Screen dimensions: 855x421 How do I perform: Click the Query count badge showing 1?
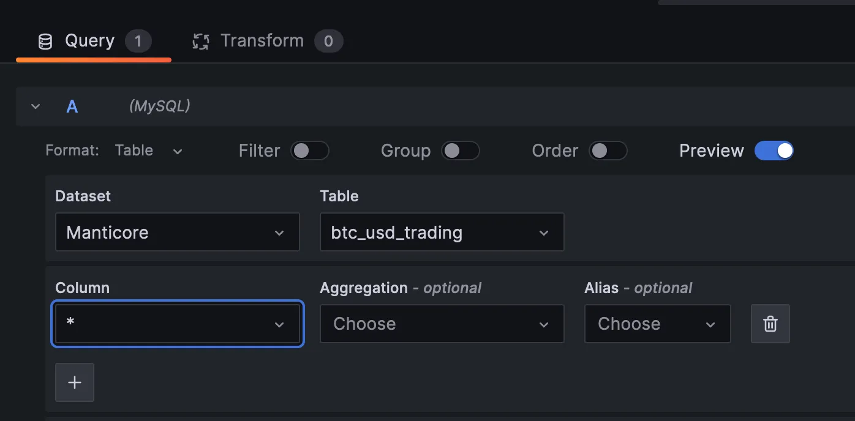pyautogui.click(x=138, y=41)
